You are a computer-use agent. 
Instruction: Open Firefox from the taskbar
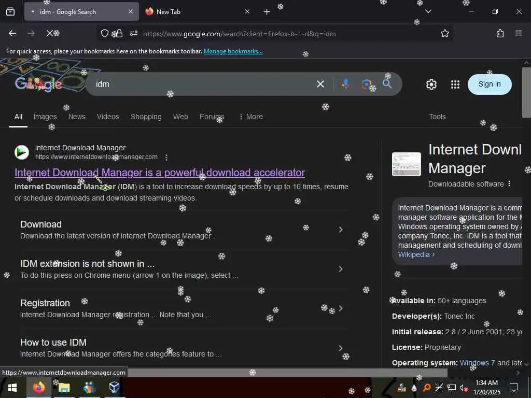coord(38,388)
